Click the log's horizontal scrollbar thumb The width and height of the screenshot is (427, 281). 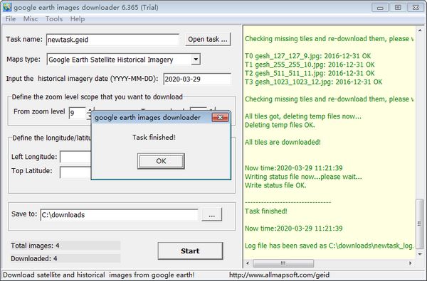pos(283,263)
